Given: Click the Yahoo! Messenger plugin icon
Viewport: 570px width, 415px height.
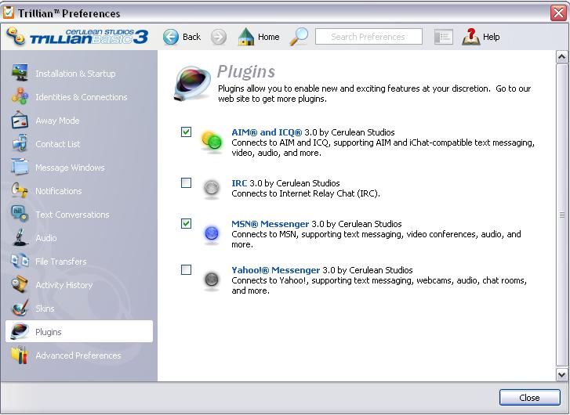Looking at the screenshot, I should coord(212,280).
